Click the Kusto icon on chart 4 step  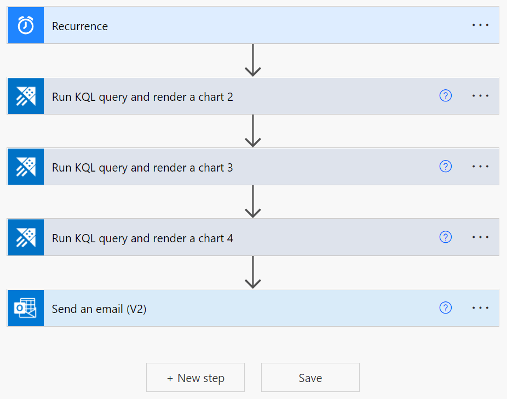pos(25,237)
